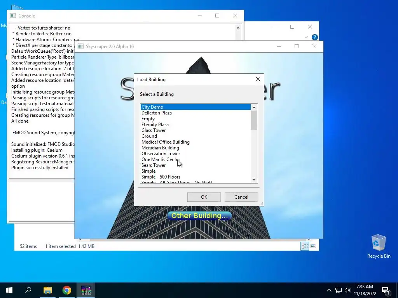Click building list scroll down arrow
398x298 pixels.
pos(254,179)
